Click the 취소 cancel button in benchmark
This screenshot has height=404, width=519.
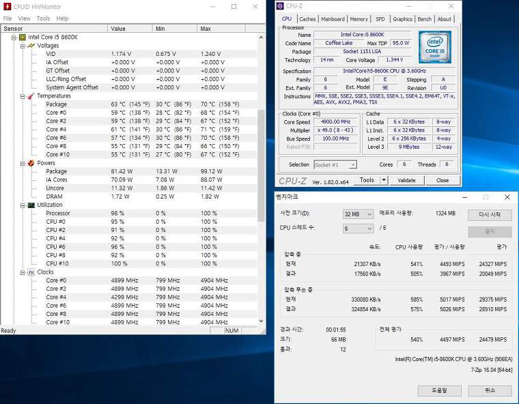490,390
